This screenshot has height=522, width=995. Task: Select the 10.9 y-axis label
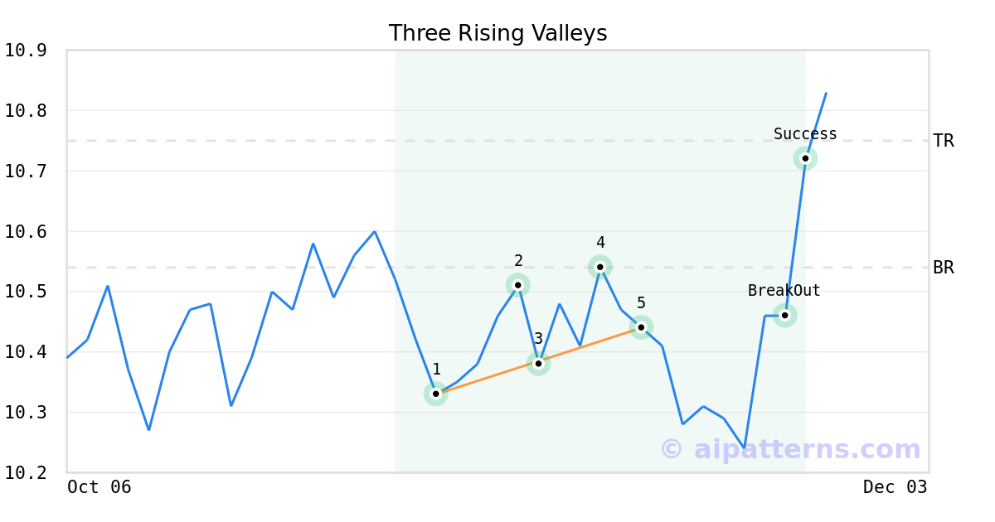(26, 51)
